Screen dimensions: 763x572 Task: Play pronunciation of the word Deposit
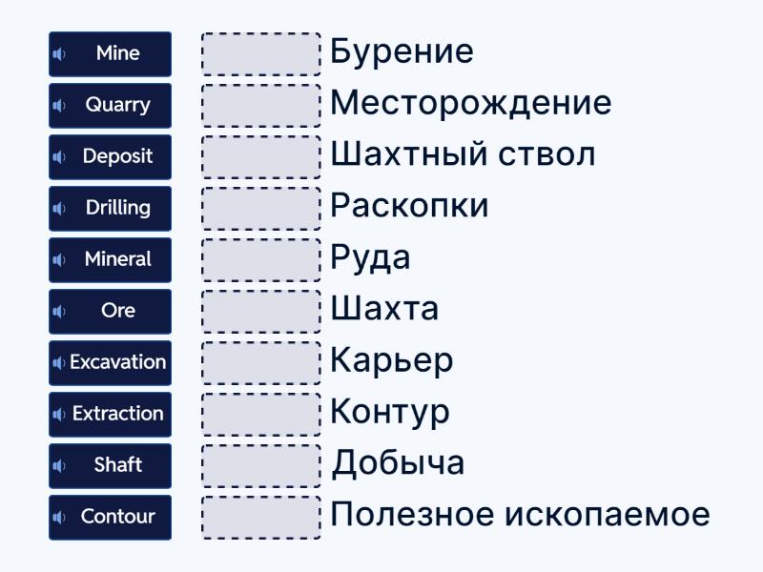coord(60,157)
